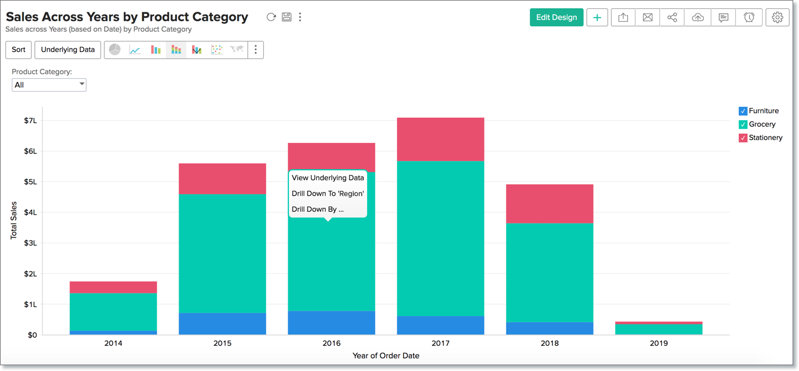Open the share options via the share icon
This screenshot has height=371, width=799.
pyautogui.click(x=672, y=17)
